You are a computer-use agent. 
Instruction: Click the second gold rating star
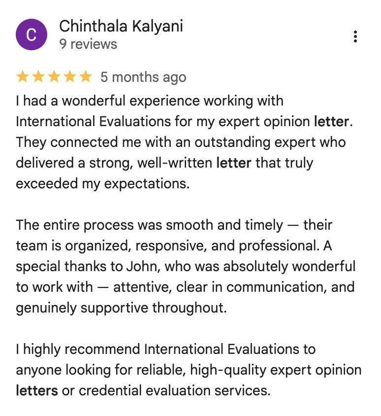(38, 77)
